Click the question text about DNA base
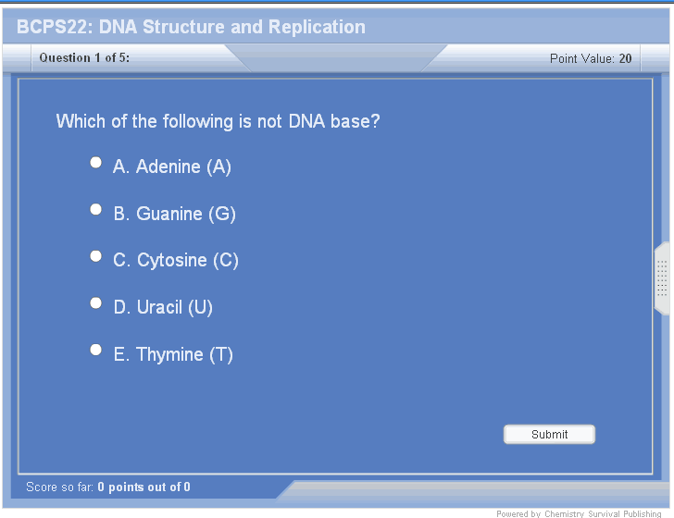This screenshot has width=674, height=518. click(x=218, y=121)
